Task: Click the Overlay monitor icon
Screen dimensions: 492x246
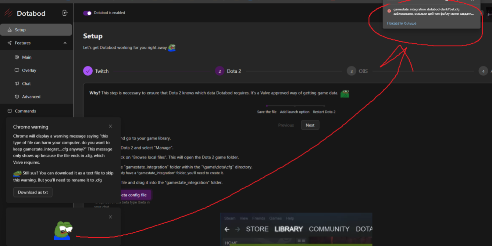Action: point(17,70)
